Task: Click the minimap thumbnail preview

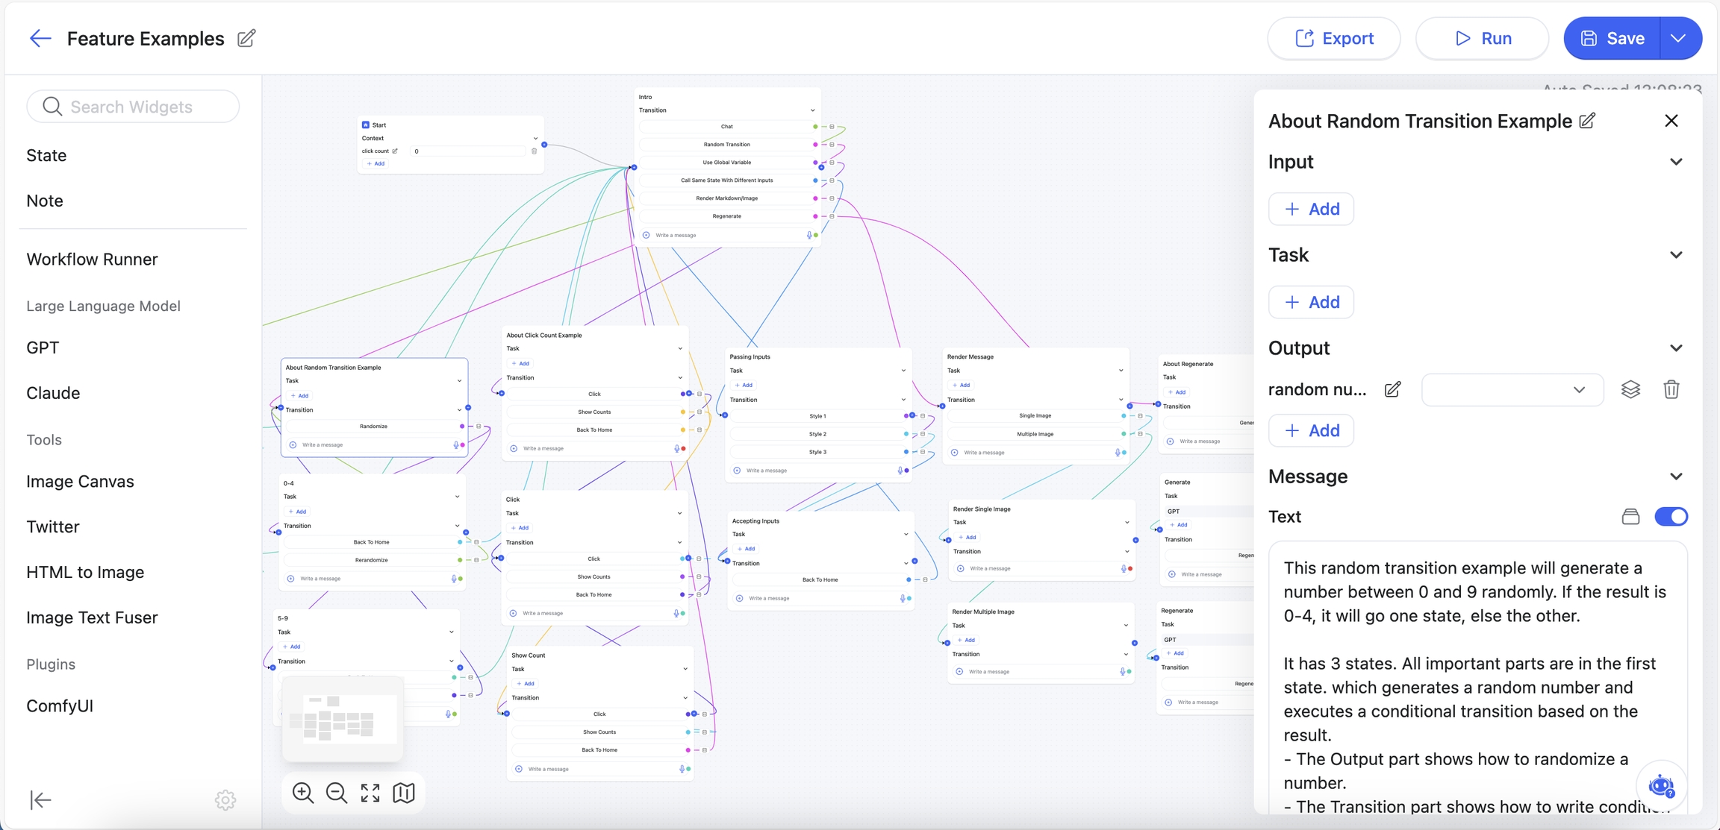Action: tap(343, 720)
